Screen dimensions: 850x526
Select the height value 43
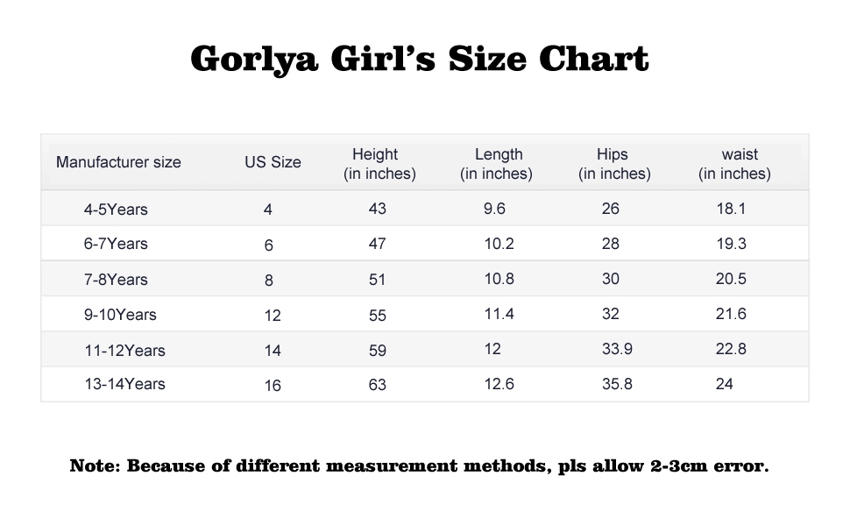[x=378, y=210]
